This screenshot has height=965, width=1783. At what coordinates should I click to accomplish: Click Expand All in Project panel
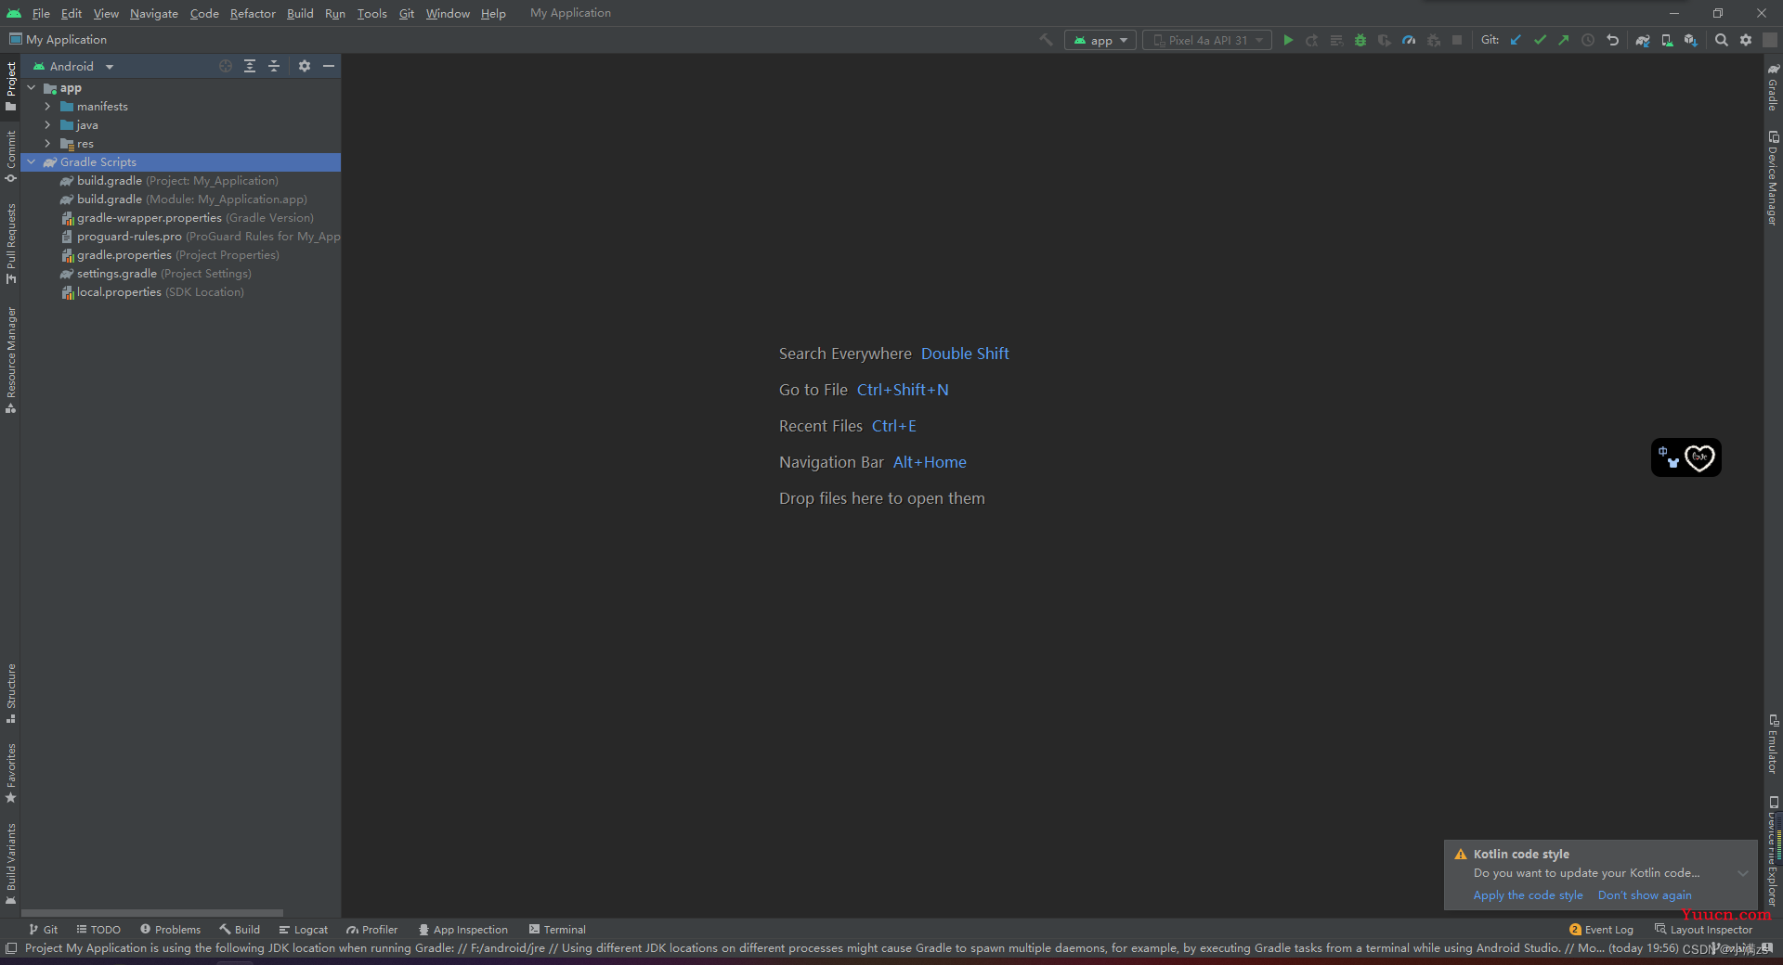click(250, 66)
